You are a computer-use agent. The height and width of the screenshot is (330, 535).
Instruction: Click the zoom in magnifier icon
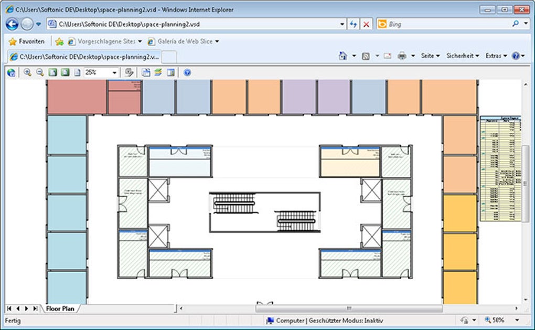coord(27,72)
